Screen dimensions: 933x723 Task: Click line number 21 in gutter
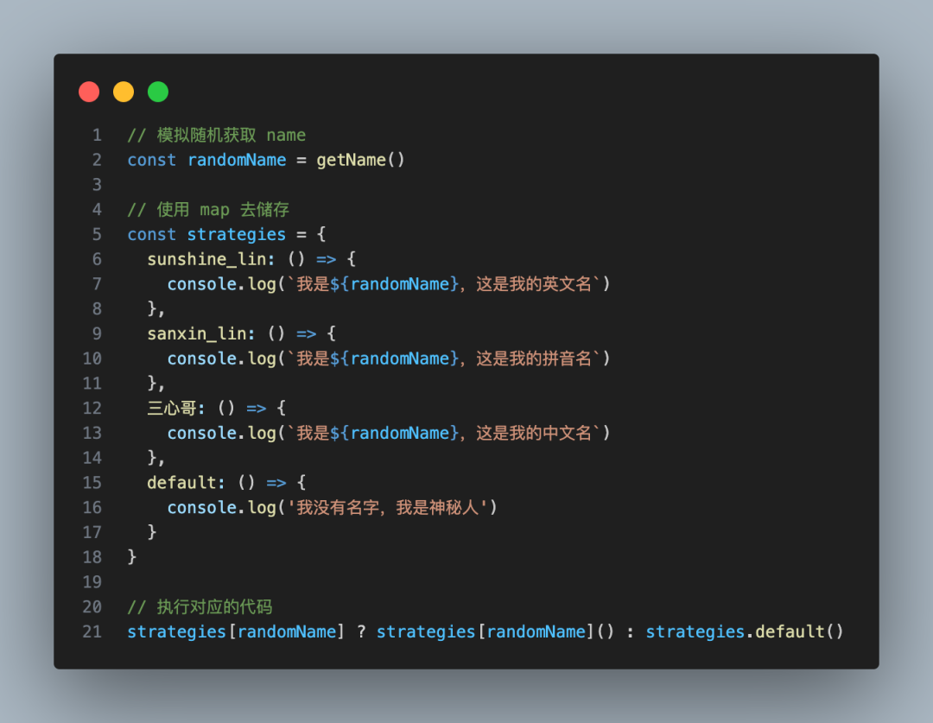tap(92, 631)
